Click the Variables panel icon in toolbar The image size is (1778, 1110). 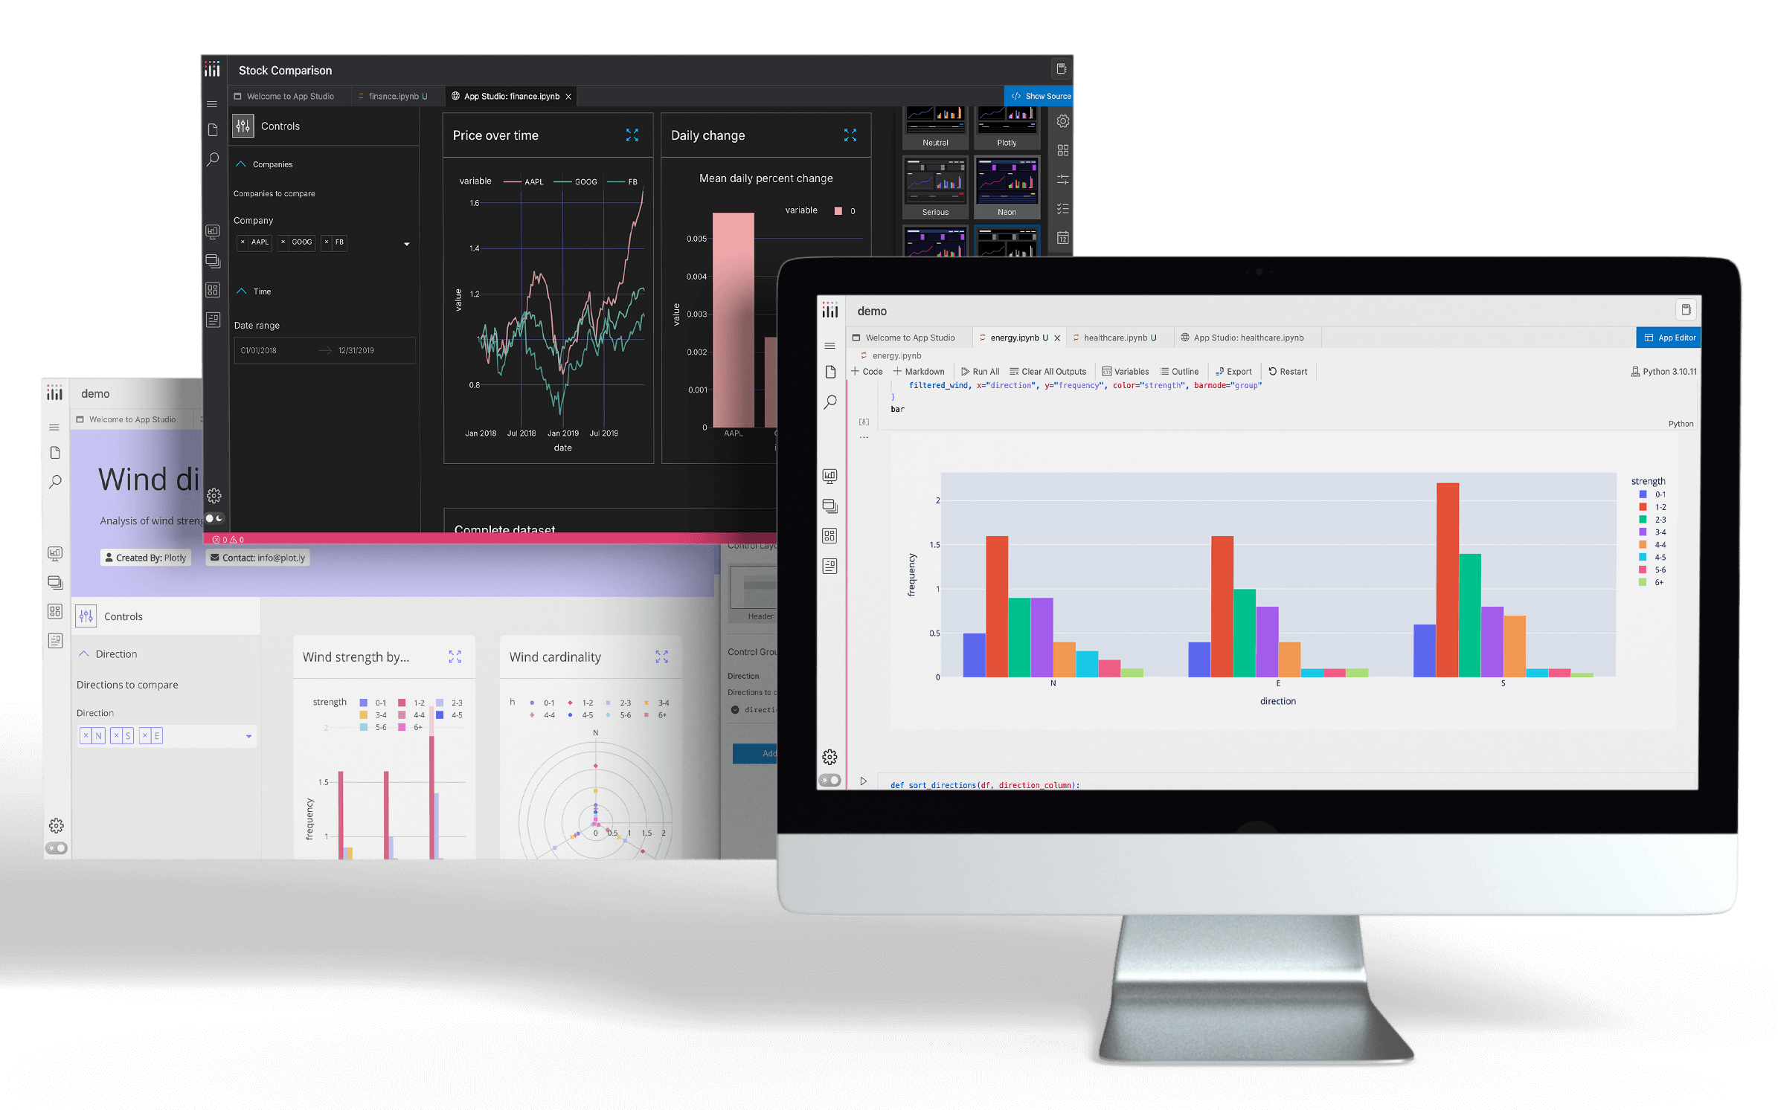click(x=1124, y=371)
